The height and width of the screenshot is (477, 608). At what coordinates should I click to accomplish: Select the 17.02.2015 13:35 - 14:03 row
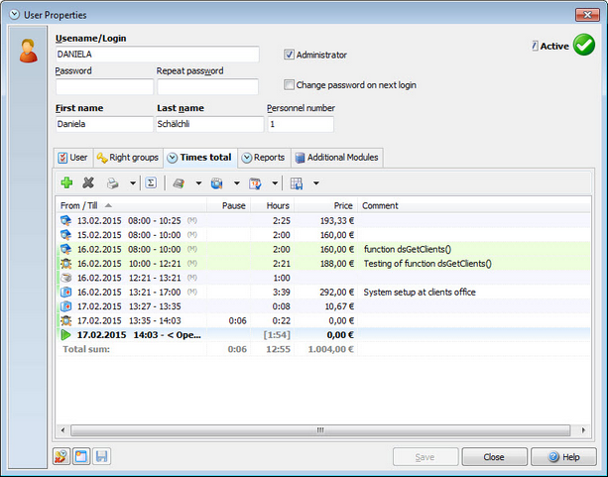(323, 320)
